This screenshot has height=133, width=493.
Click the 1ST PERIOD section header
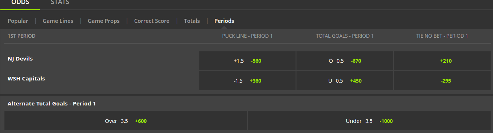[21, 36]
